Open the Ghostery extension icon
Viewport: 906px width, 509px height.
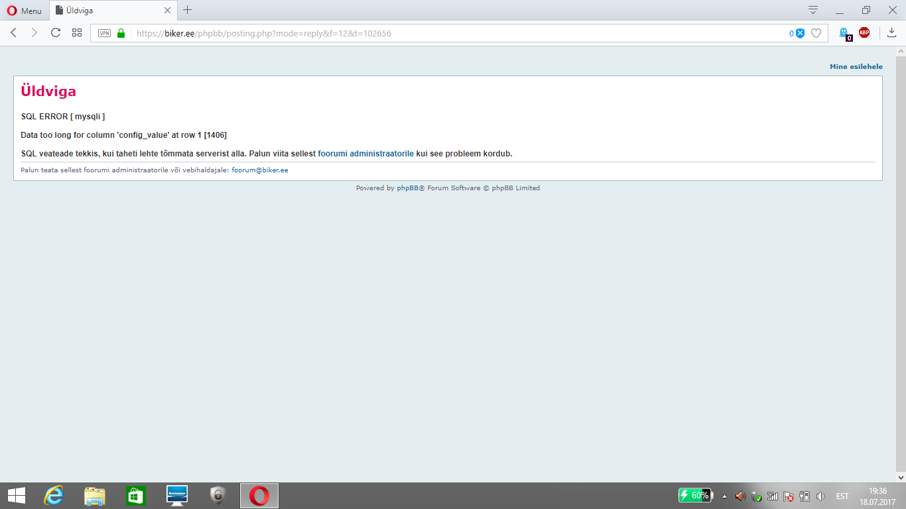[844, 33]
